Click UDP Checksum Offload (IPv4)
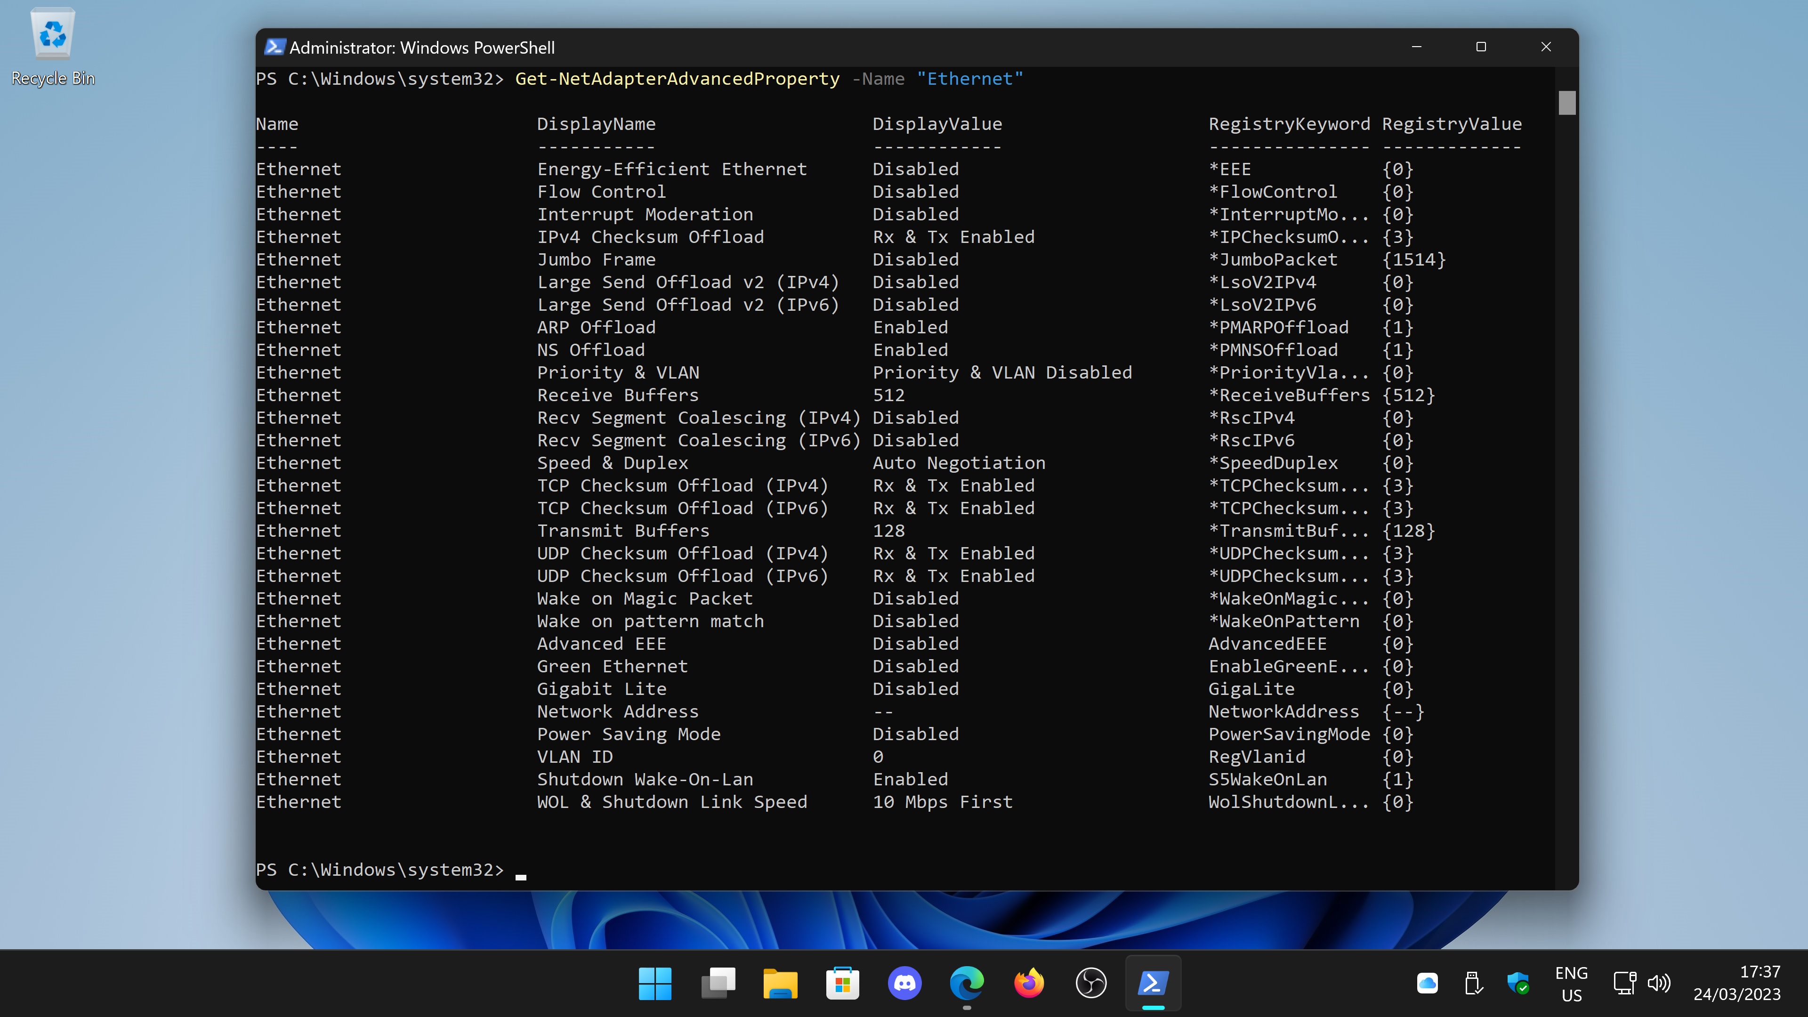1808x1017 pixels. coord(682,553)
